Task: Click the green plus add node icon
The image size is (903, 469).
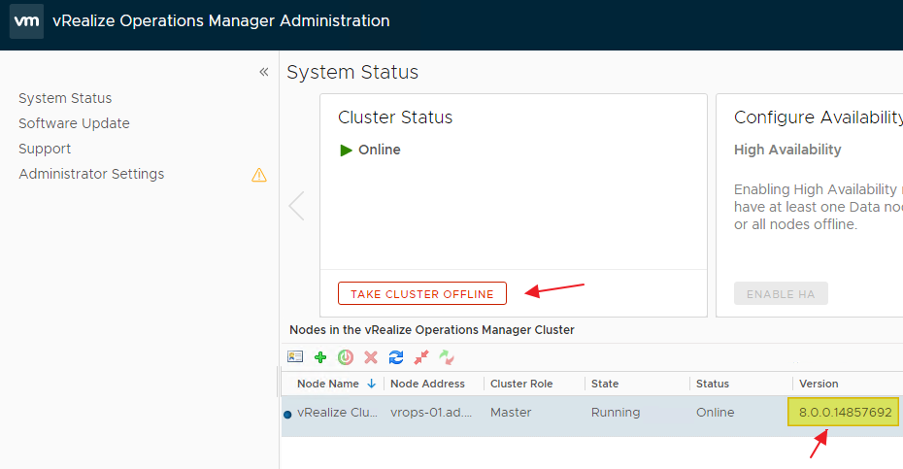Action: coord(320,357)
